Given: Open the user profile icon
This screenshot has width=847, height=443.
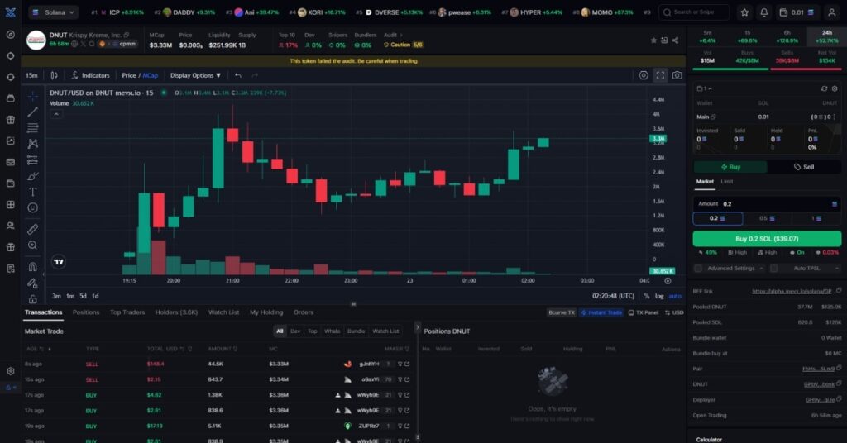Looking at the screenshot, I should (832, 12).
